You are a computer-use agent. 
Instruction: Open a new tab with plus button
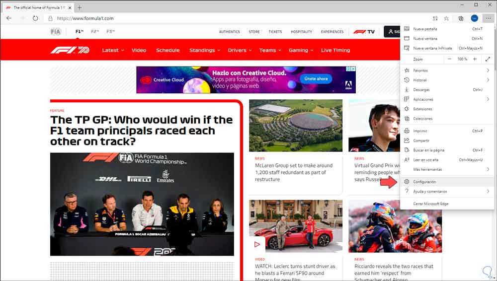(80, 7)
